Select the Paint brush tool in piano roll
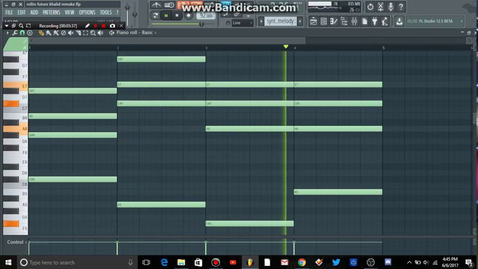478x269 pixels. coord(49,33)
